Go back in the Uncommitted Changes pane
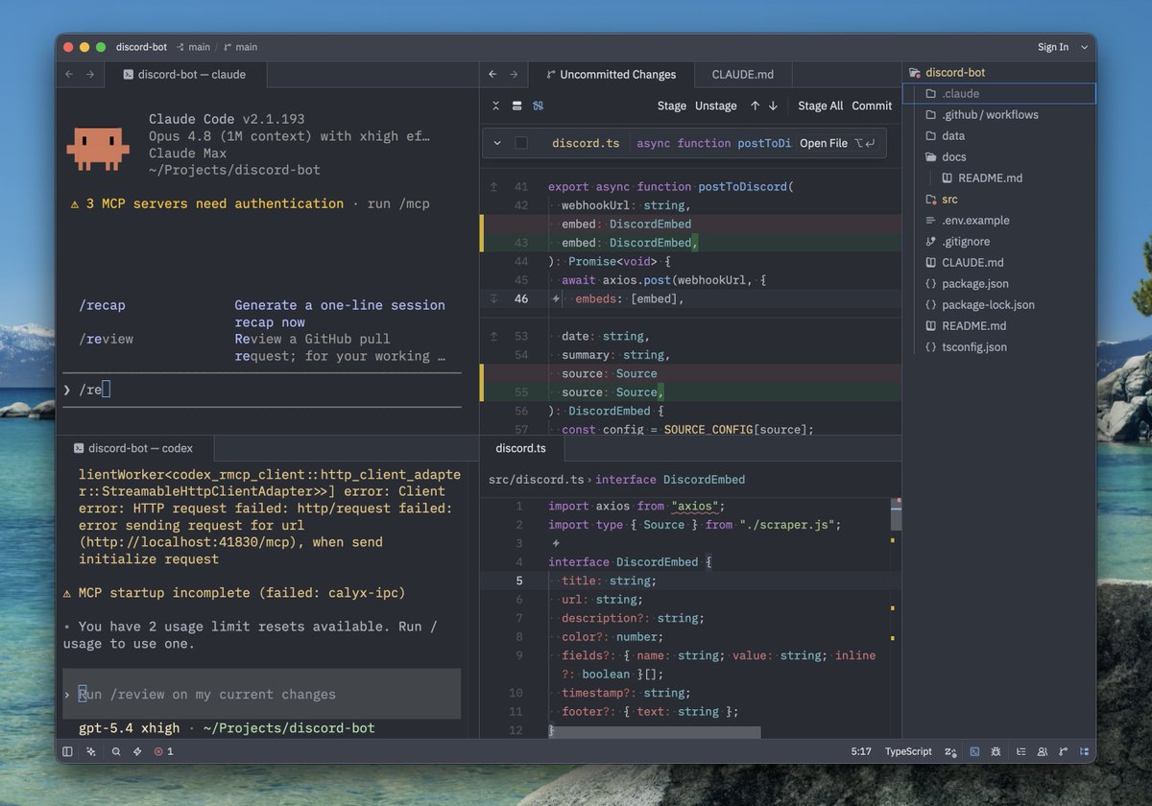This screenshot has width=1152, height=806. [492, 74]
